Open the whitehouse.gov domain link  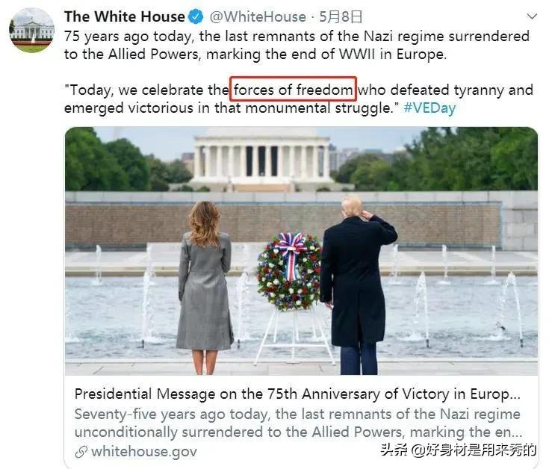[144, 452]
